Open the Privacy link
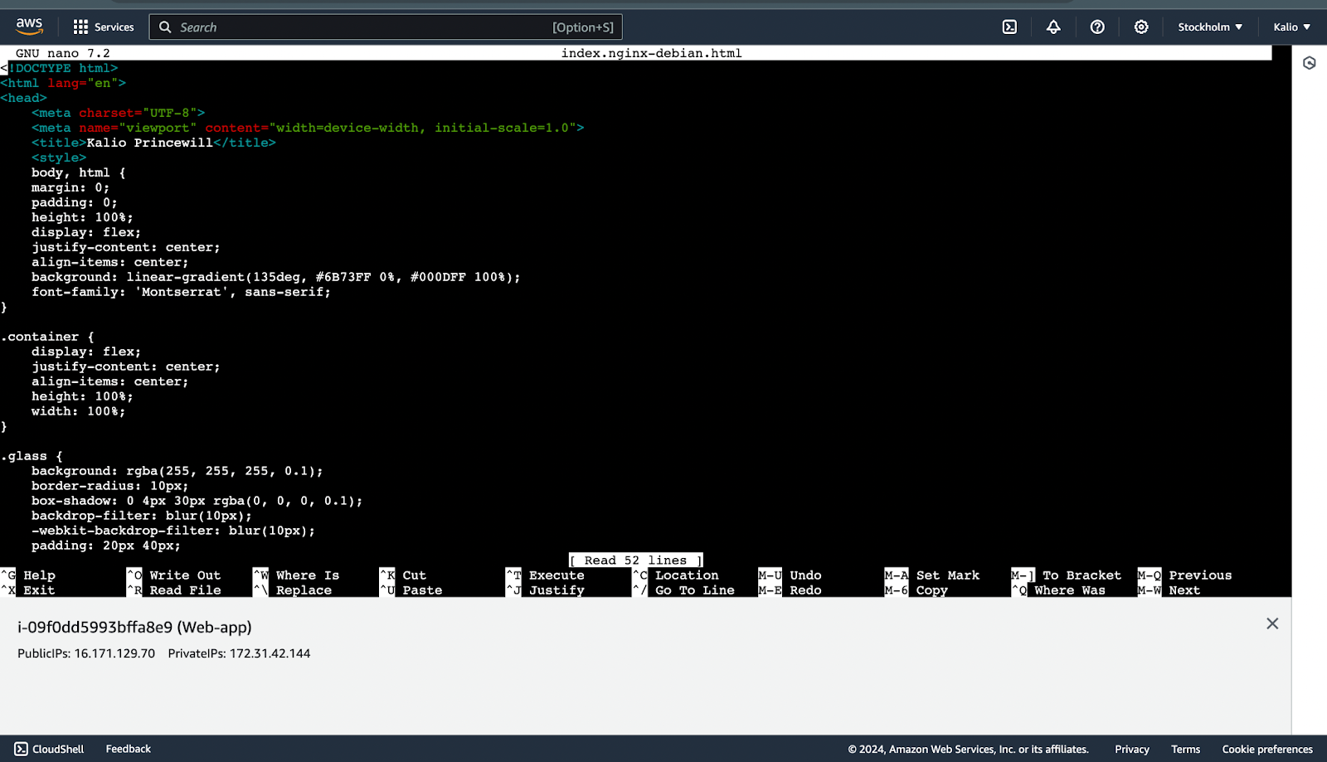This screenshot has width=1327, height=762. click(1132, 749)
